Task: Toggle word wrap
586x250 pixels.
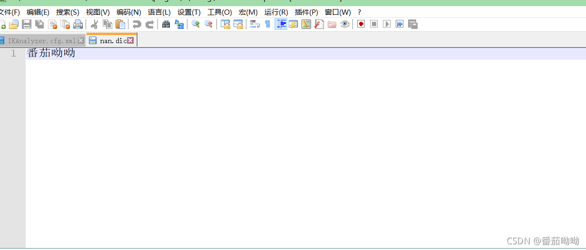Action: [254, 24]
